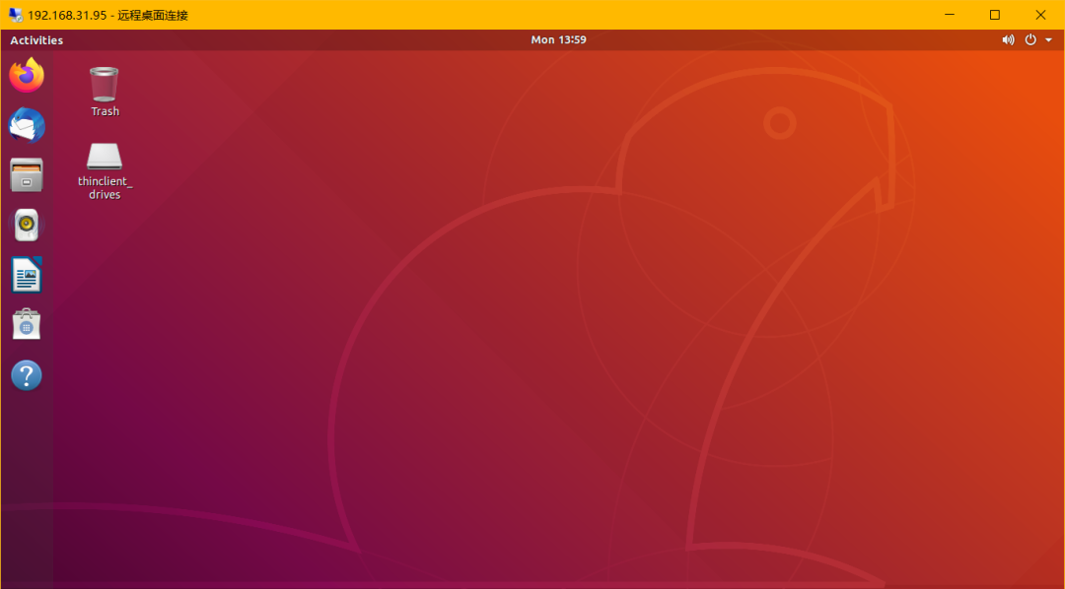Open Thunderbird mail in the dock
This screenshot has height=589, width=1065.
pos(27,125)
